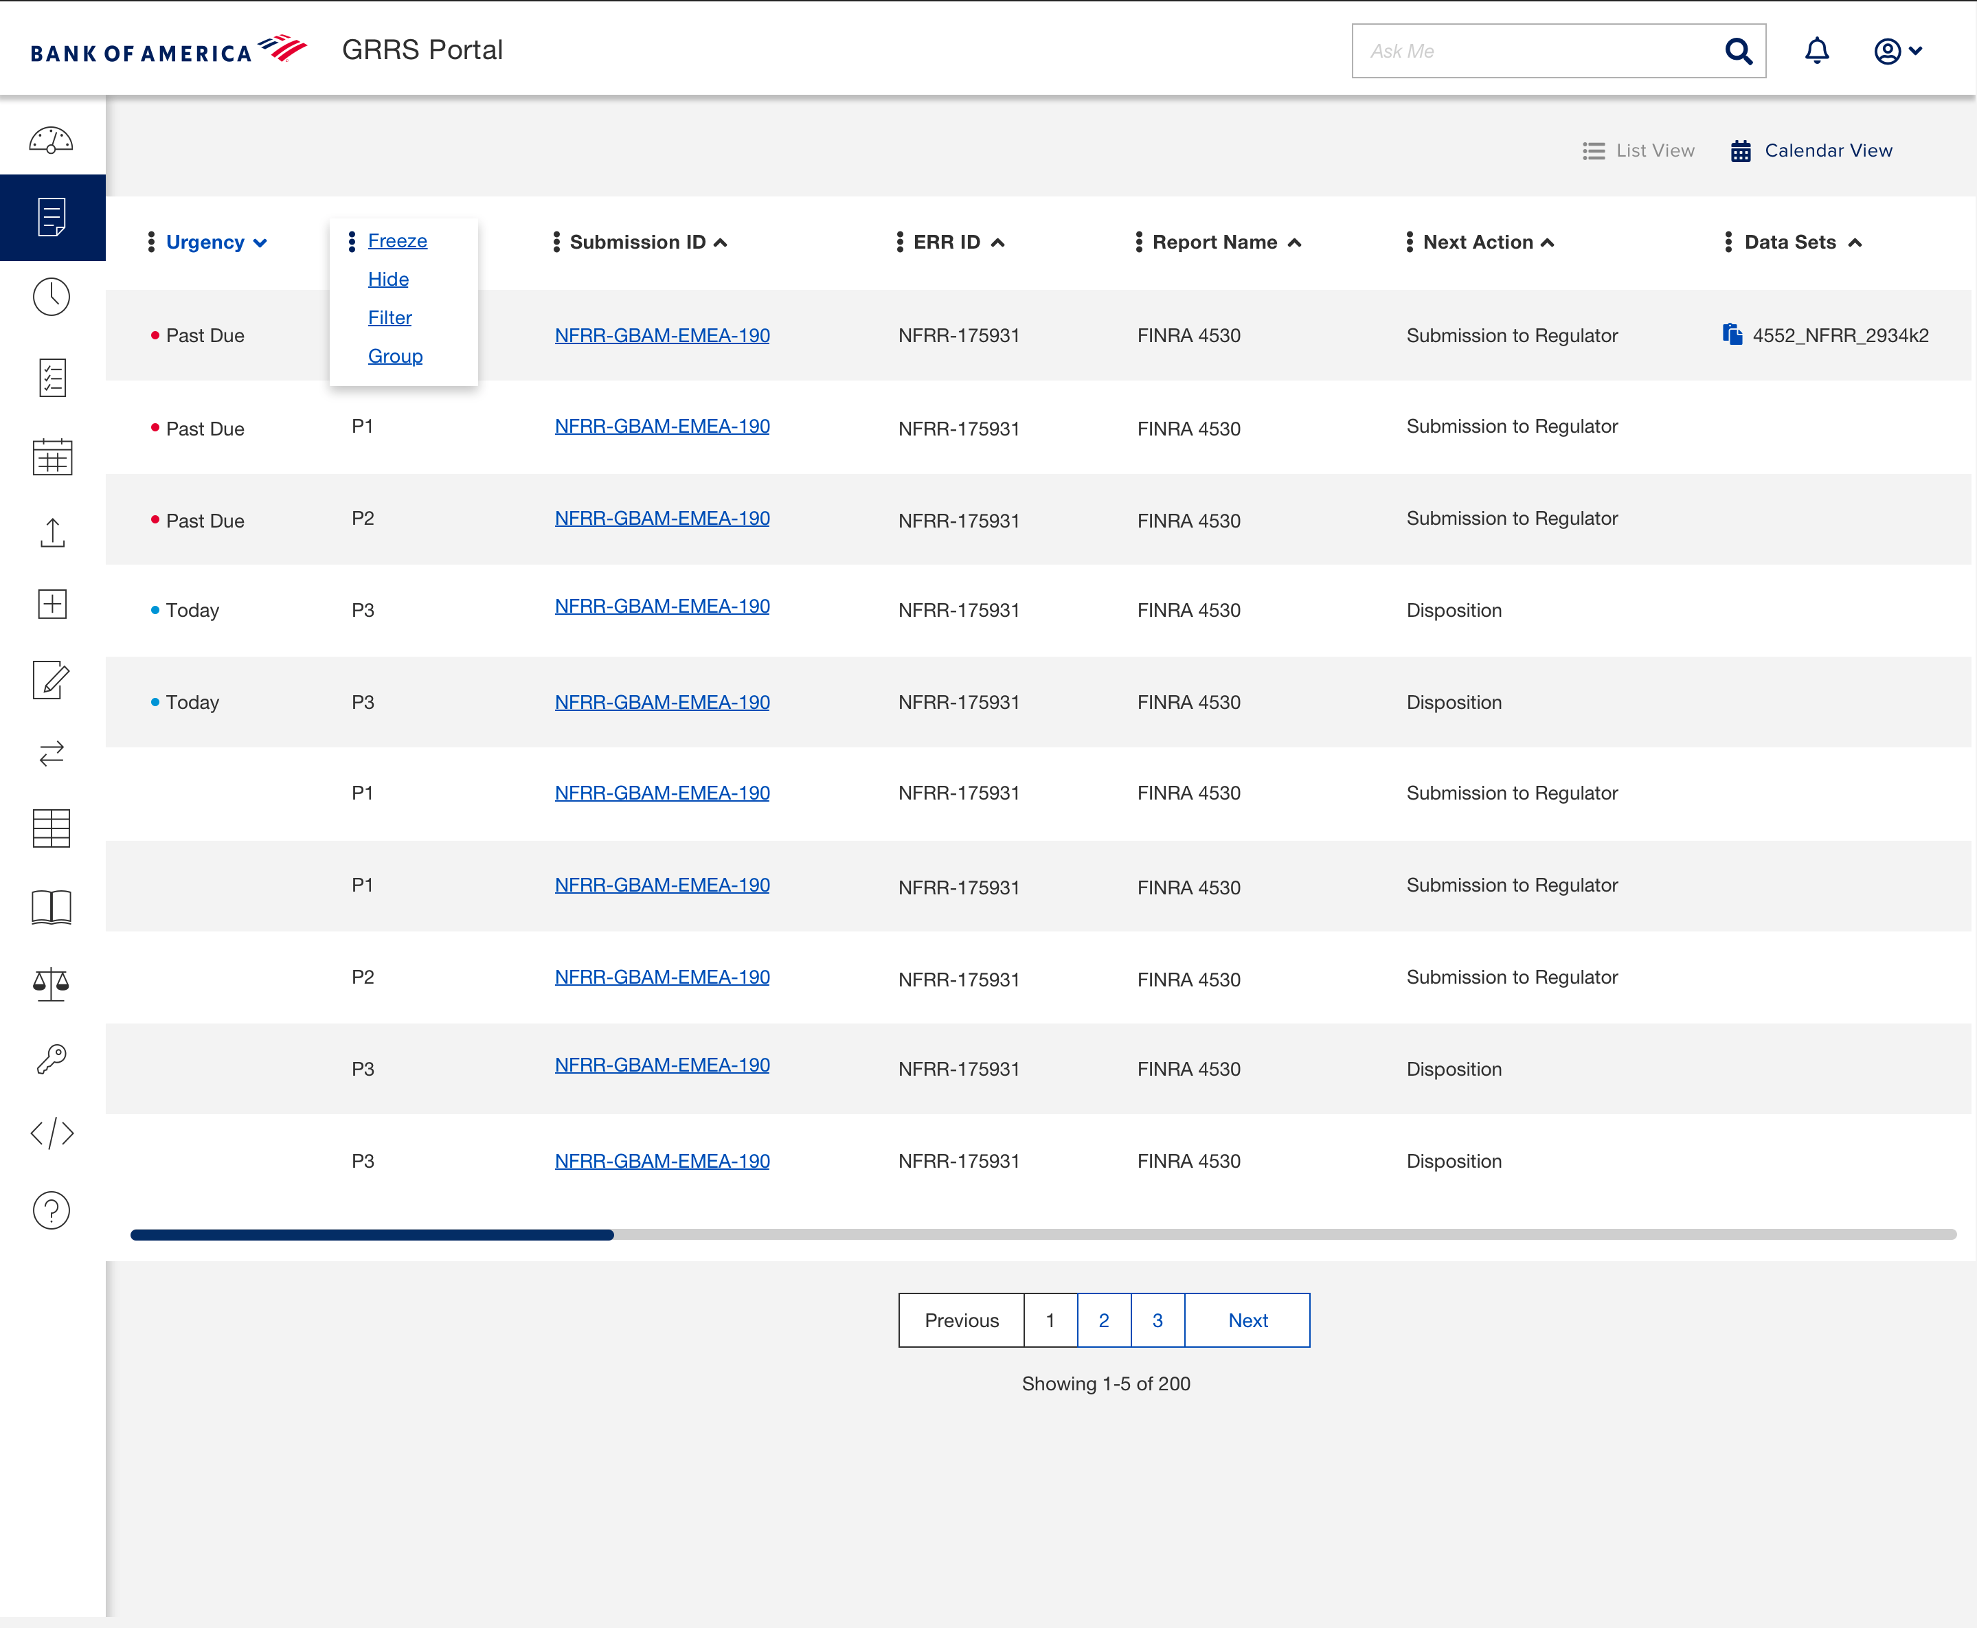Open the checklist icon in sidebar
Viewport: 1977px width, 1628px height.
pyautogui.click(x=52, y=377)
